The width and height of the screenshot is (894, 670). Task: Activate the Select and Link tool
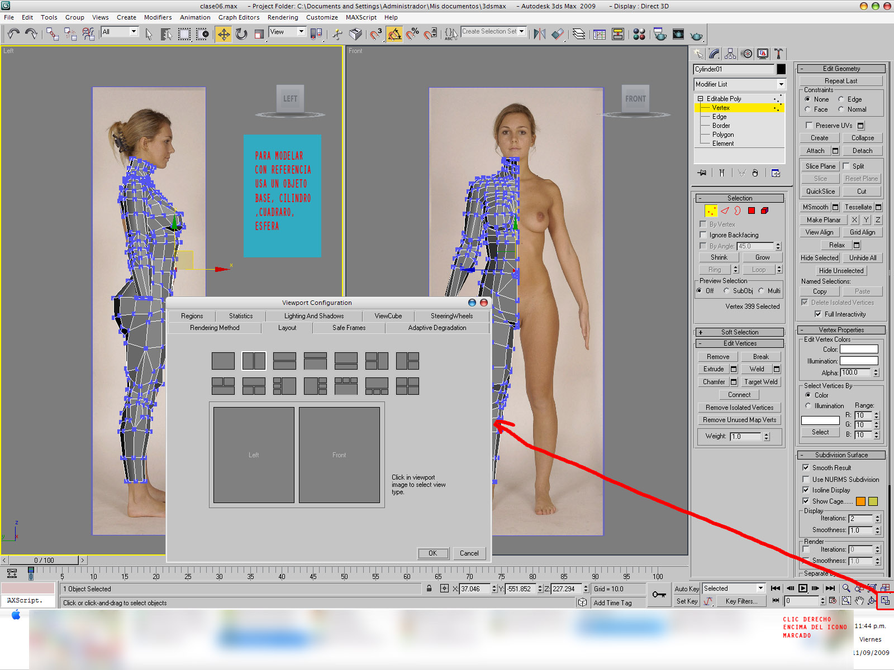53,34
